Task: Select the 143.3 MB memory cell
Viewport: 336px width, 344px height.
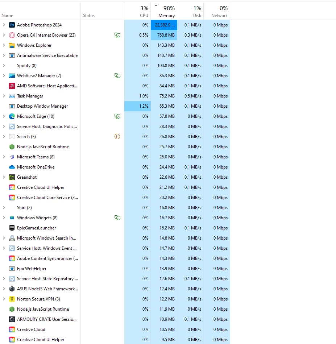Action: [x=164, y=45]
